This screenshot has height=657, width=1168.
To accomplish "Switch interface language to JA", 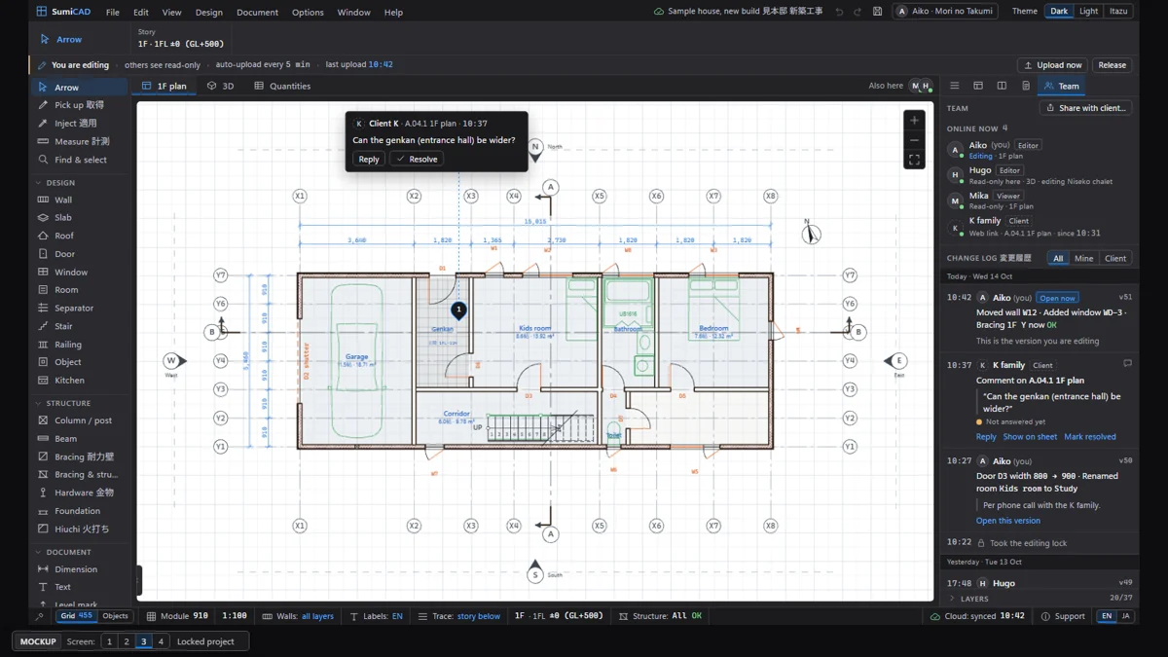I will [x=1126, y=616].
